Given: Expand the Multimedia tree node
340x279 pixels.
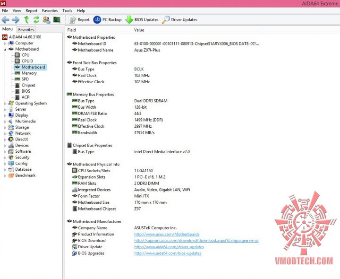Looking at the screenshot, I should (5, 122).
